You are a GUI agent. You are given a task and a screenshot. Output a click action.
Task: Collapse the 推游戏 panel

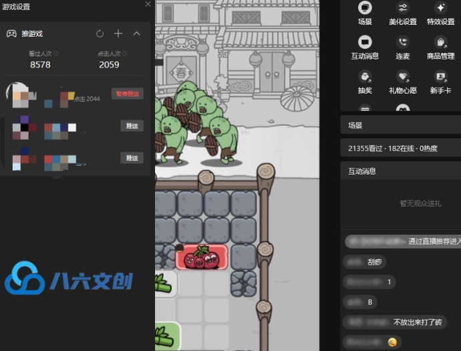tap(137, 33)
